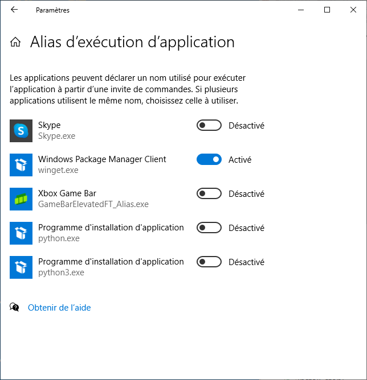
Task: Click the help chat bubble icon
Action: tap(14, 307)
